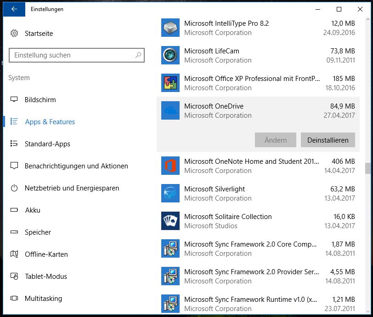Open the Offline-Karten section

tap(46, 254)
